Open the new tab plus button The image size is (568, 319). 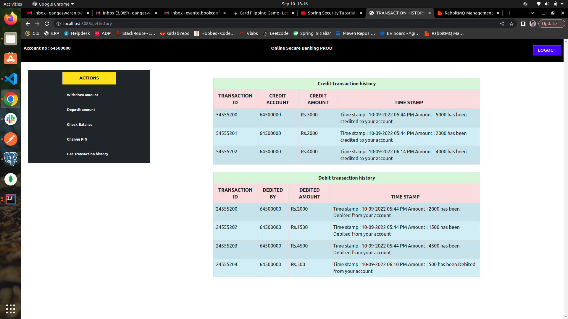click(x=509, y=13)
